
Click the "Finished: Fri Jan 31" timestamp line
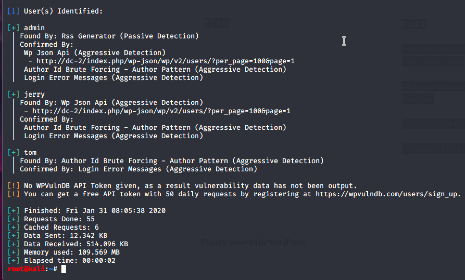tap(95, 211)
